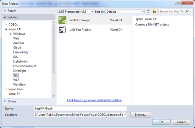Click the Name field containing TestWPFBook

[x=80, y=109]
